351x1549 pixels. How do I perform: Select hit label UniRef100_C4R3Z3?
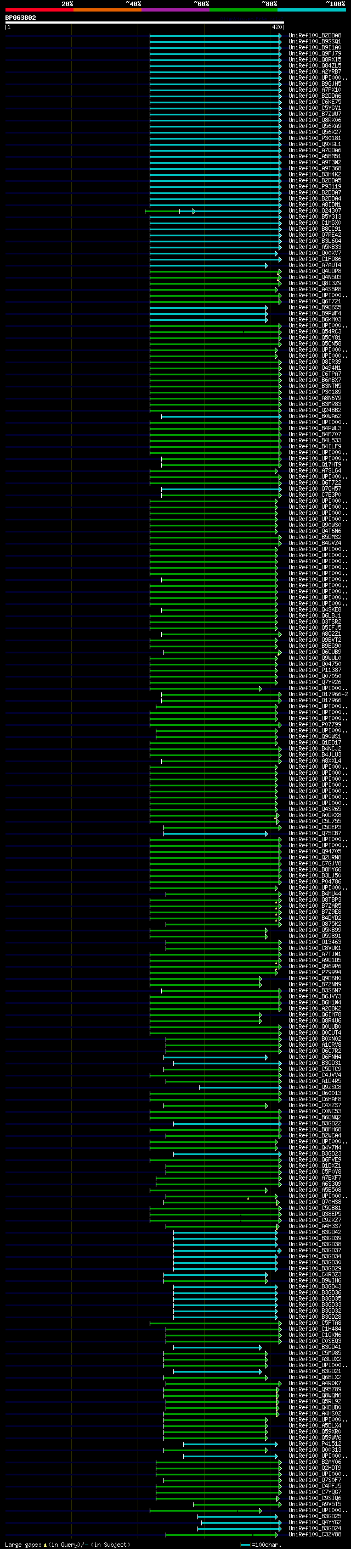click(314, 1274)
